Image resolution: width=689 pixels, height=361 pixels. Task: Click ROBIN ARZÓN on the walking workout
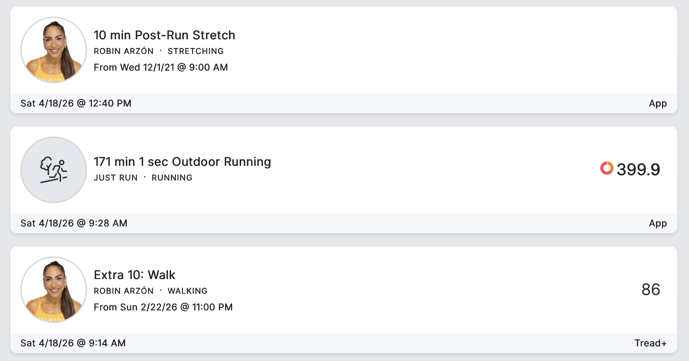coord(124,291)
